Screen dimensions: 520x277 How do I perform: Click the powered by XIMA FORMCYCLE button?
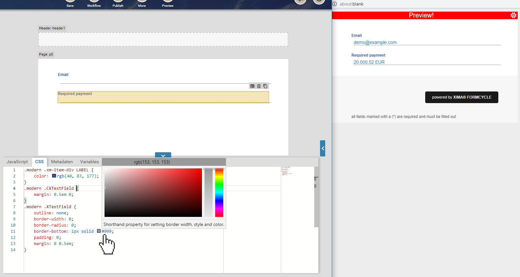[461, 97]
